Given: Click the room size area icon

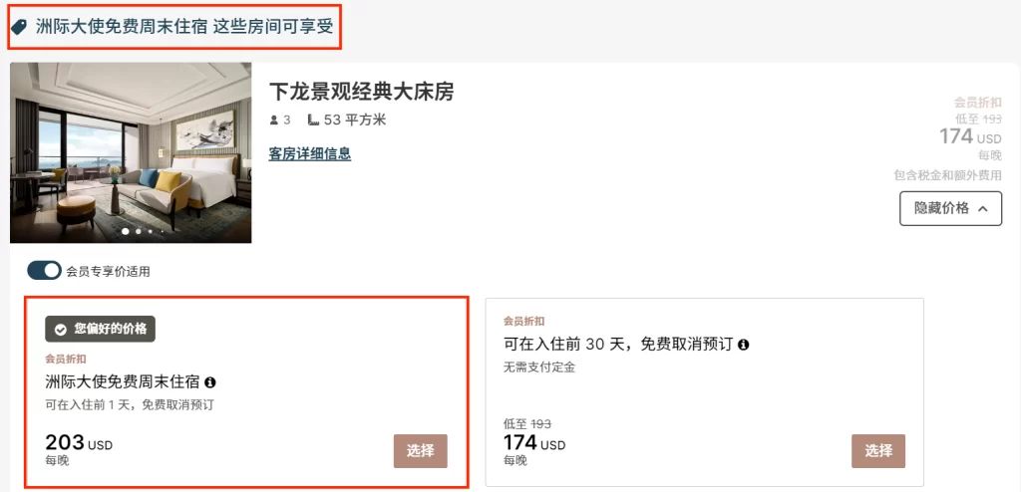Looking at the screenshot, I should tap(313, 121).
